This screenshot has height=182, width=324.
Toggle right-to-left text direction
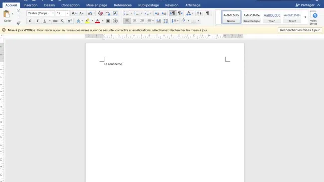180,13
